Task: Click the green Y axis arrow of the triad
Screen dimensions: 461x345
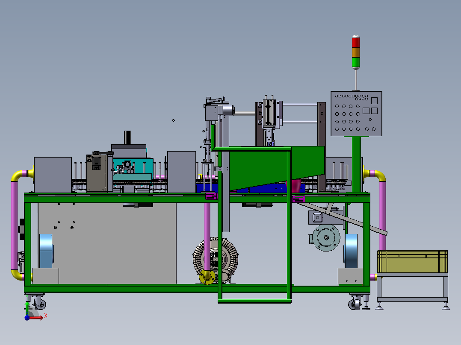Action: click(27, 309)
